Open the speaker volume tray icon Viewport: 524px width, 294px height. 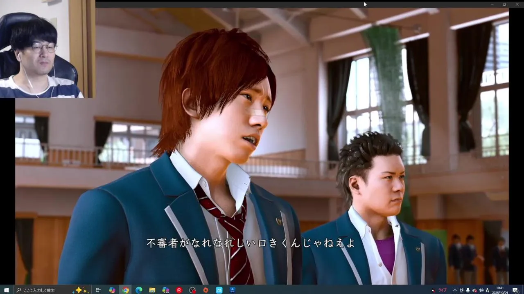click(481, 290)
